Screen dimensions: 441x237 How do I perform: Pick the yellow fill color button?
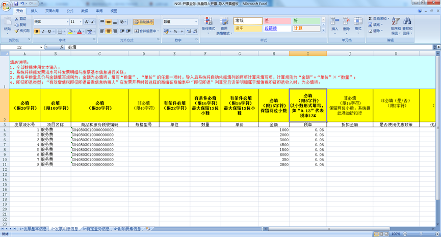click(x=70, y=31)
